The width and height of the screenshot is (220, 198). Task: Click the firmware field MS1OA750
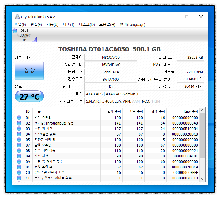(111, 57)
